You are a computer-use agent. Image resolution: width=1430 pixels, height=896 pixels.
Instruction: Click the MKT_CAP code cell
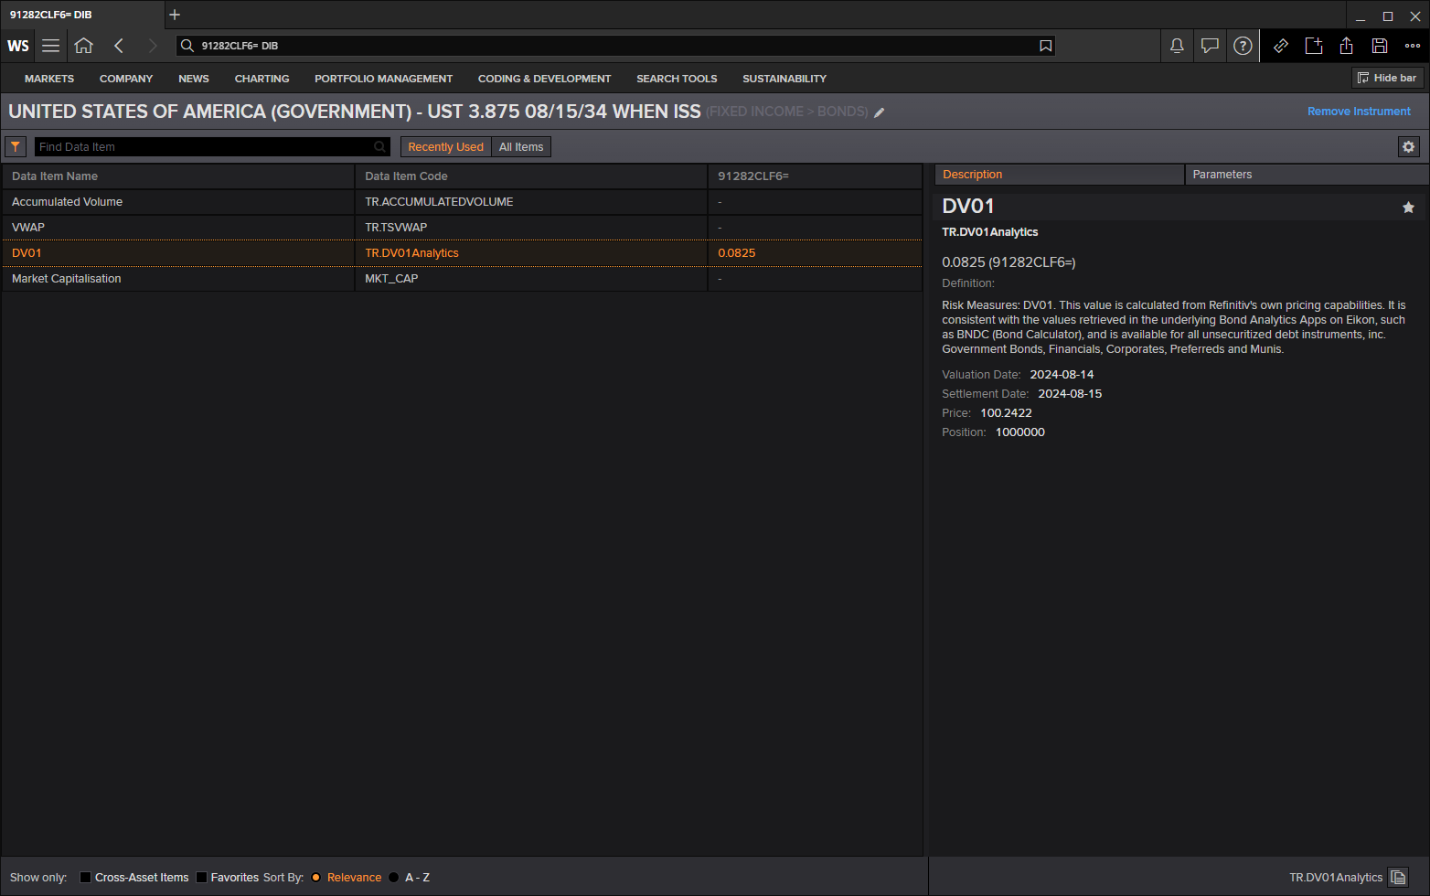(x=530, y=279)
